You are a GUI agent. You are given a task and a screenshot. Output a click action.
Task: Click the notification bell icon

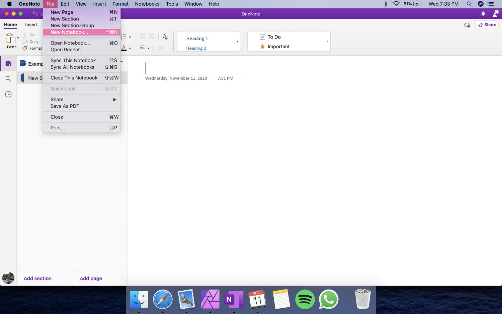[x=483, y=14]
